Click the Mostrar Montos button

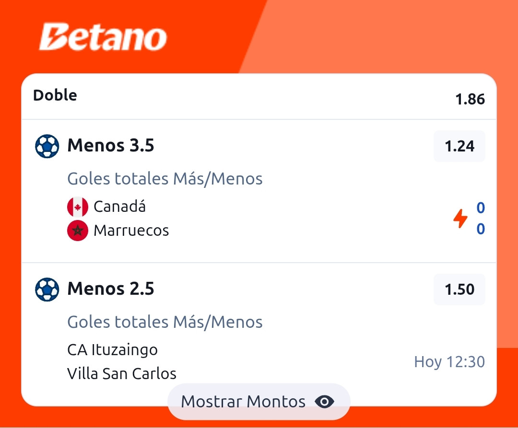(x=259, y=402)
